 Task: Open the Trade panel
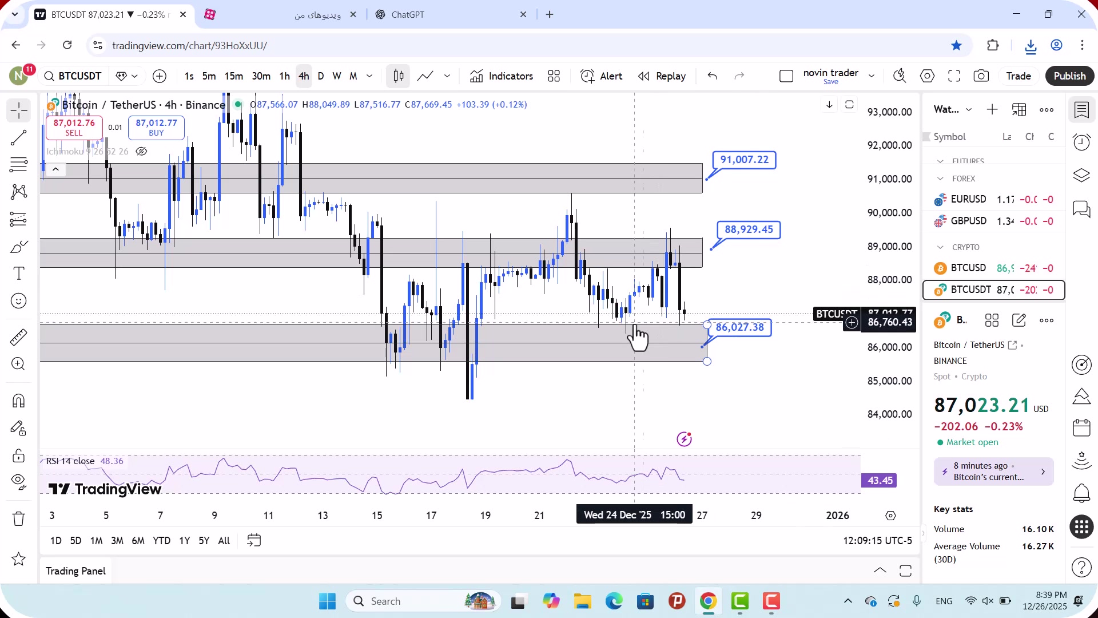[1019, 76]
